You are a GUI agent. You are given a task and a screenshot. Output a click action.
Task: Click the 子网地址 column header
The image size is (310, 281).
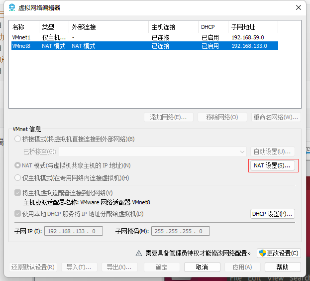tap(253, 27)
